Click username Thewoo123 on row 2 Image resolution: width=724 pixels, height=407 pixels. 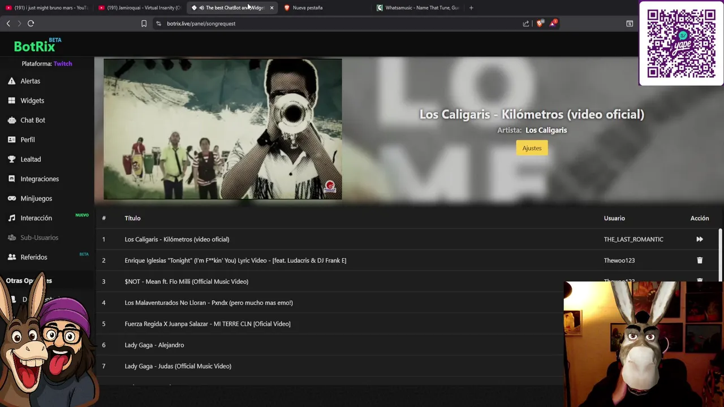pos(619,260)
